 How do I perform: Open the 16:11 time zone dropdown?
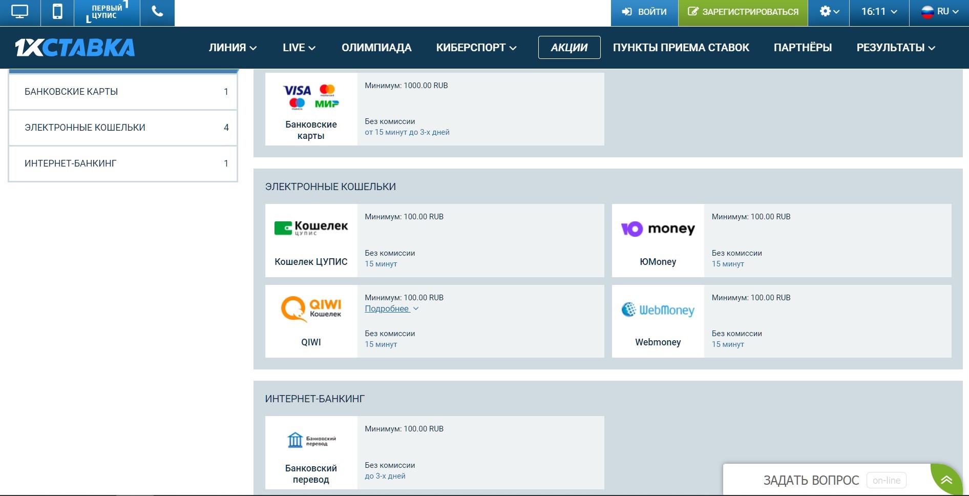[879, 12]
